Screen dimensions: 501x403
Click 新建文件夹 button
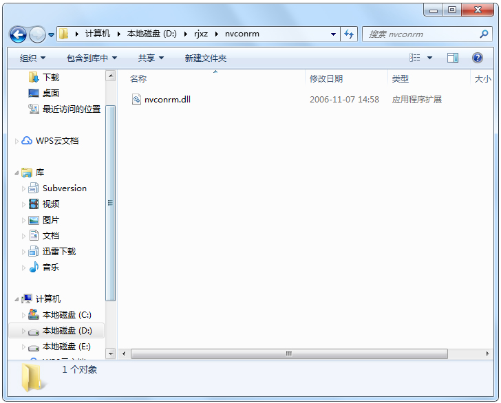tap(206, 58)
